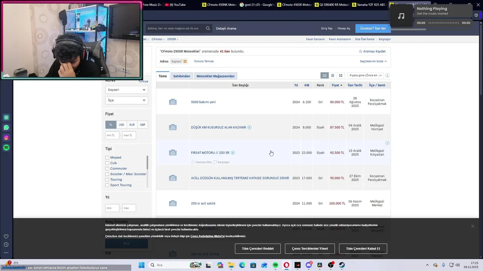This screenshot has height=271, width=483.
Task: Check the Scooter / Maxi Scooter checkbox
Action: pos(107,174)
